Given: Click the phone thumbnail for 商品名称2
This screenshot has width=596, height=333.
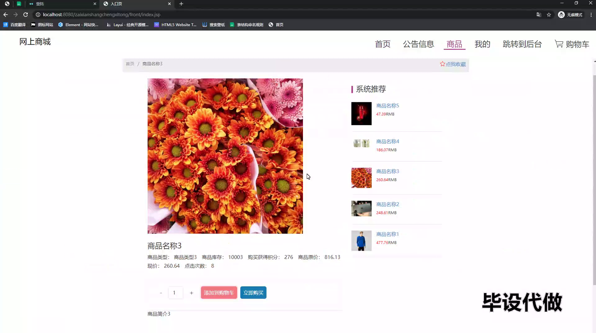Looking at the screenshot, I should (361, 208).
